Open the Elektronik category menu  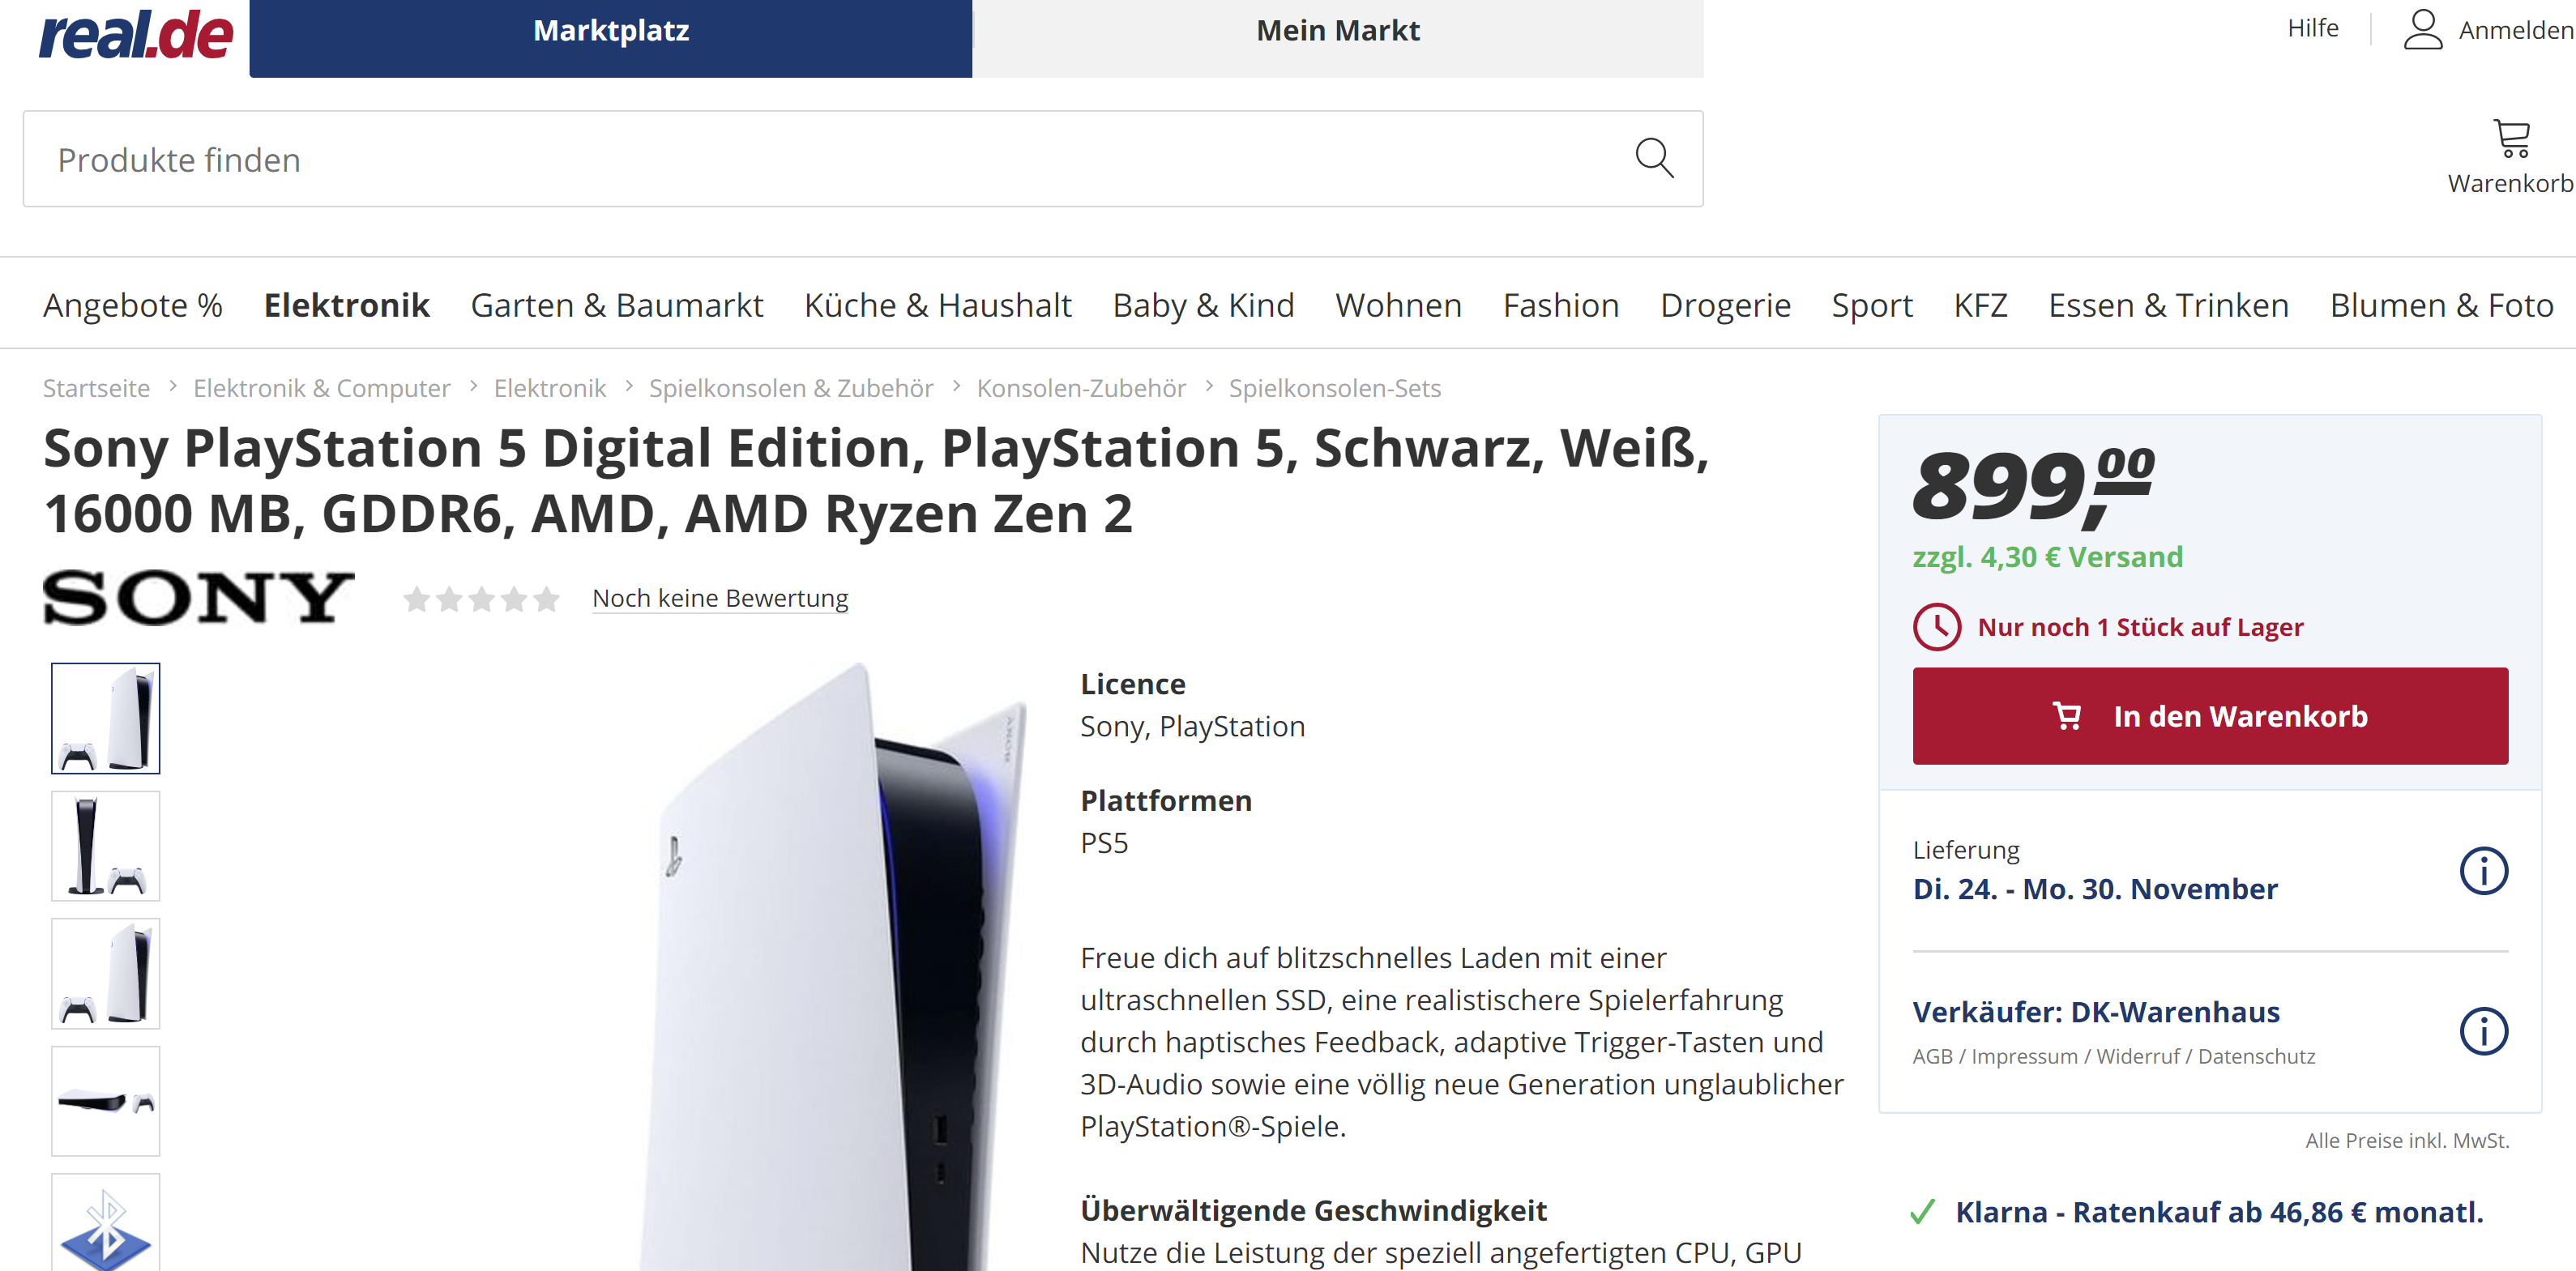tap(346, 305)
